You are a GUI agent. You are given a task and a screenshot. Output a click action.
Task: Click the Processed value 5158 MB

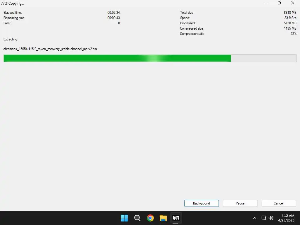[x=290, y=23]
